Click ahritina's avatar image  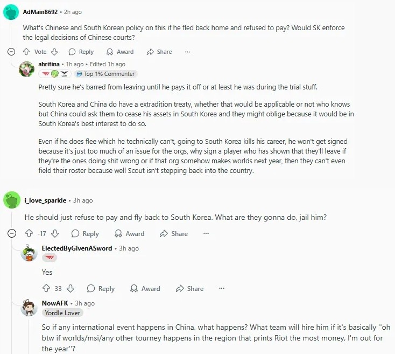coord(27,70)
